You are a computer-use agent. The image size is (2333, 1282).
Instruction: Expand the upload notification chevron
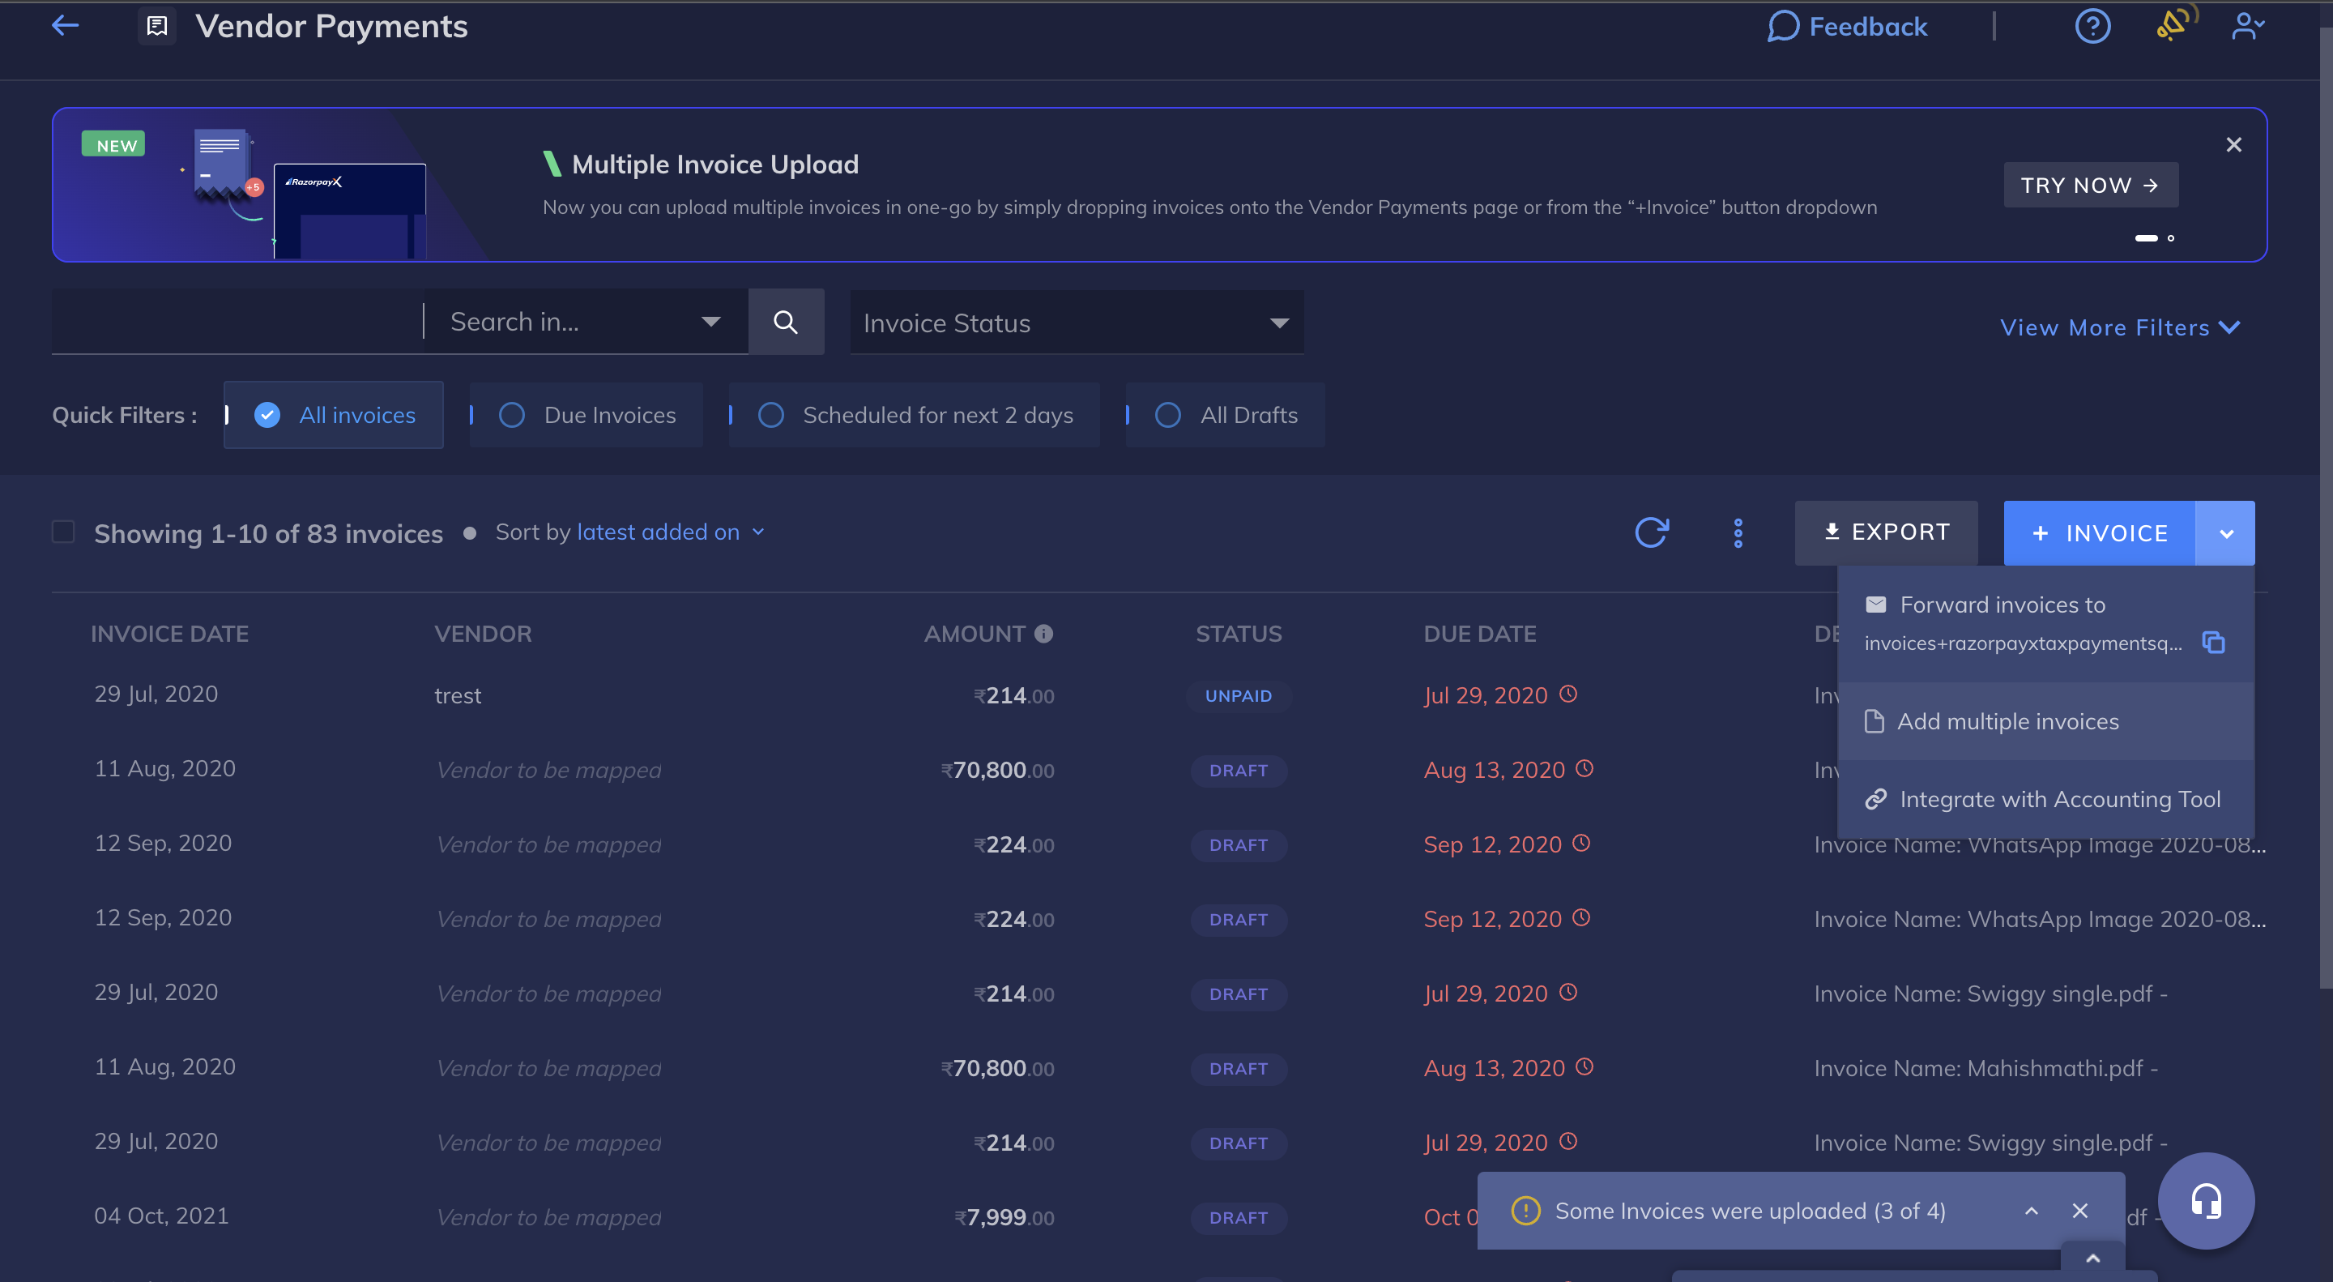pos(2031,1211)
